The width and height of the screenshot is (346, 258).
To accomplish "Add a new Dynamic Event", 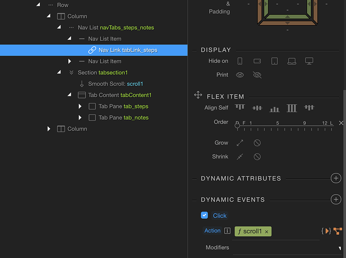I will point(336,199).
